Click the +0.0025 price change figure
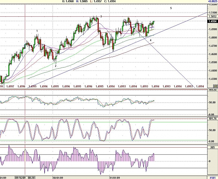218x179 pixels. coord(213,1)
